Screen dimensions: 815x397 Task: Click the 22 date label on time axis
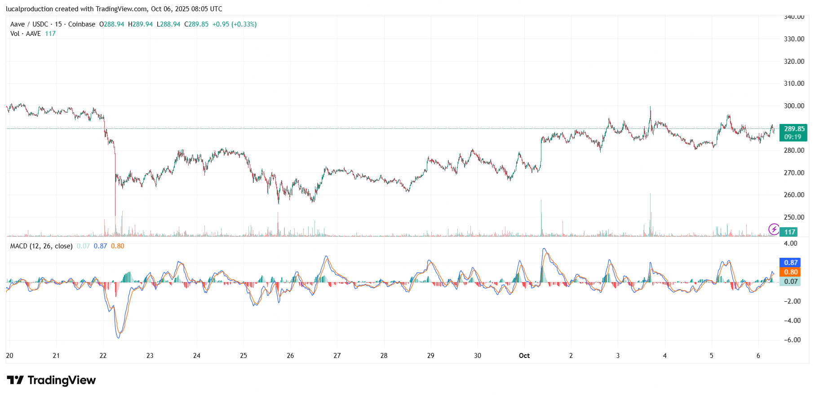tap(103, 356)
